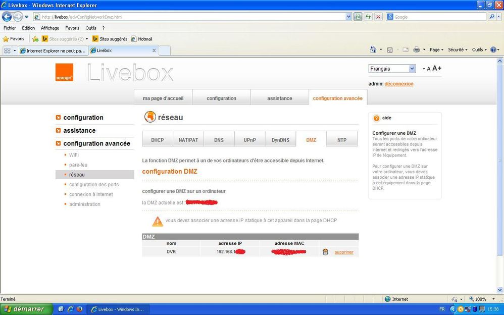Switch to the NAT/PAT tab
This screenshot has width=504, height=315.
(188, 140)
